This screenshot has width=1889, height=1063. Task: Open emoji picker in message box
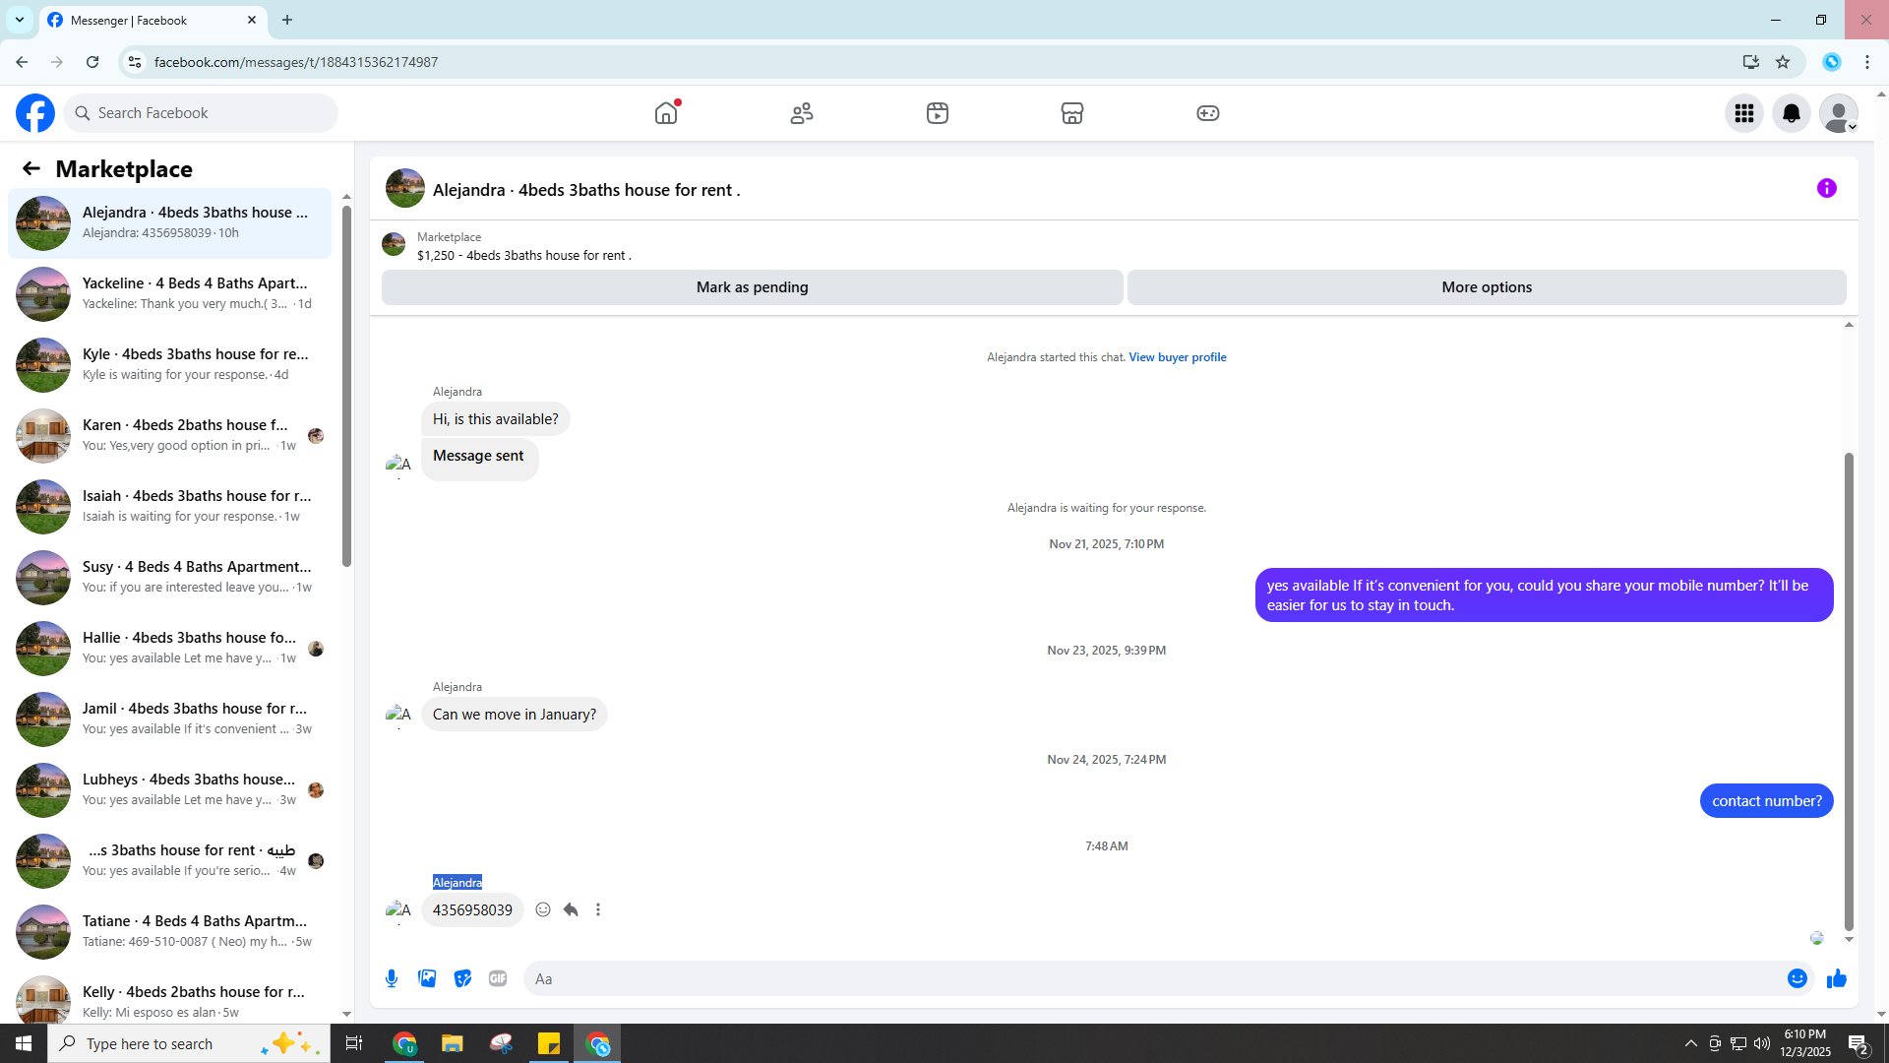1798,978
